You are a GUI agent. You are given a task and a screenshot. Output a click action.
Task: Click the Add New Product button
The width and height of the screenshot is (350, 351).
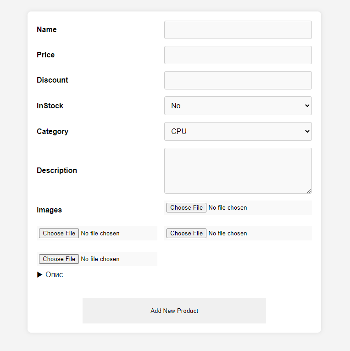174,311
